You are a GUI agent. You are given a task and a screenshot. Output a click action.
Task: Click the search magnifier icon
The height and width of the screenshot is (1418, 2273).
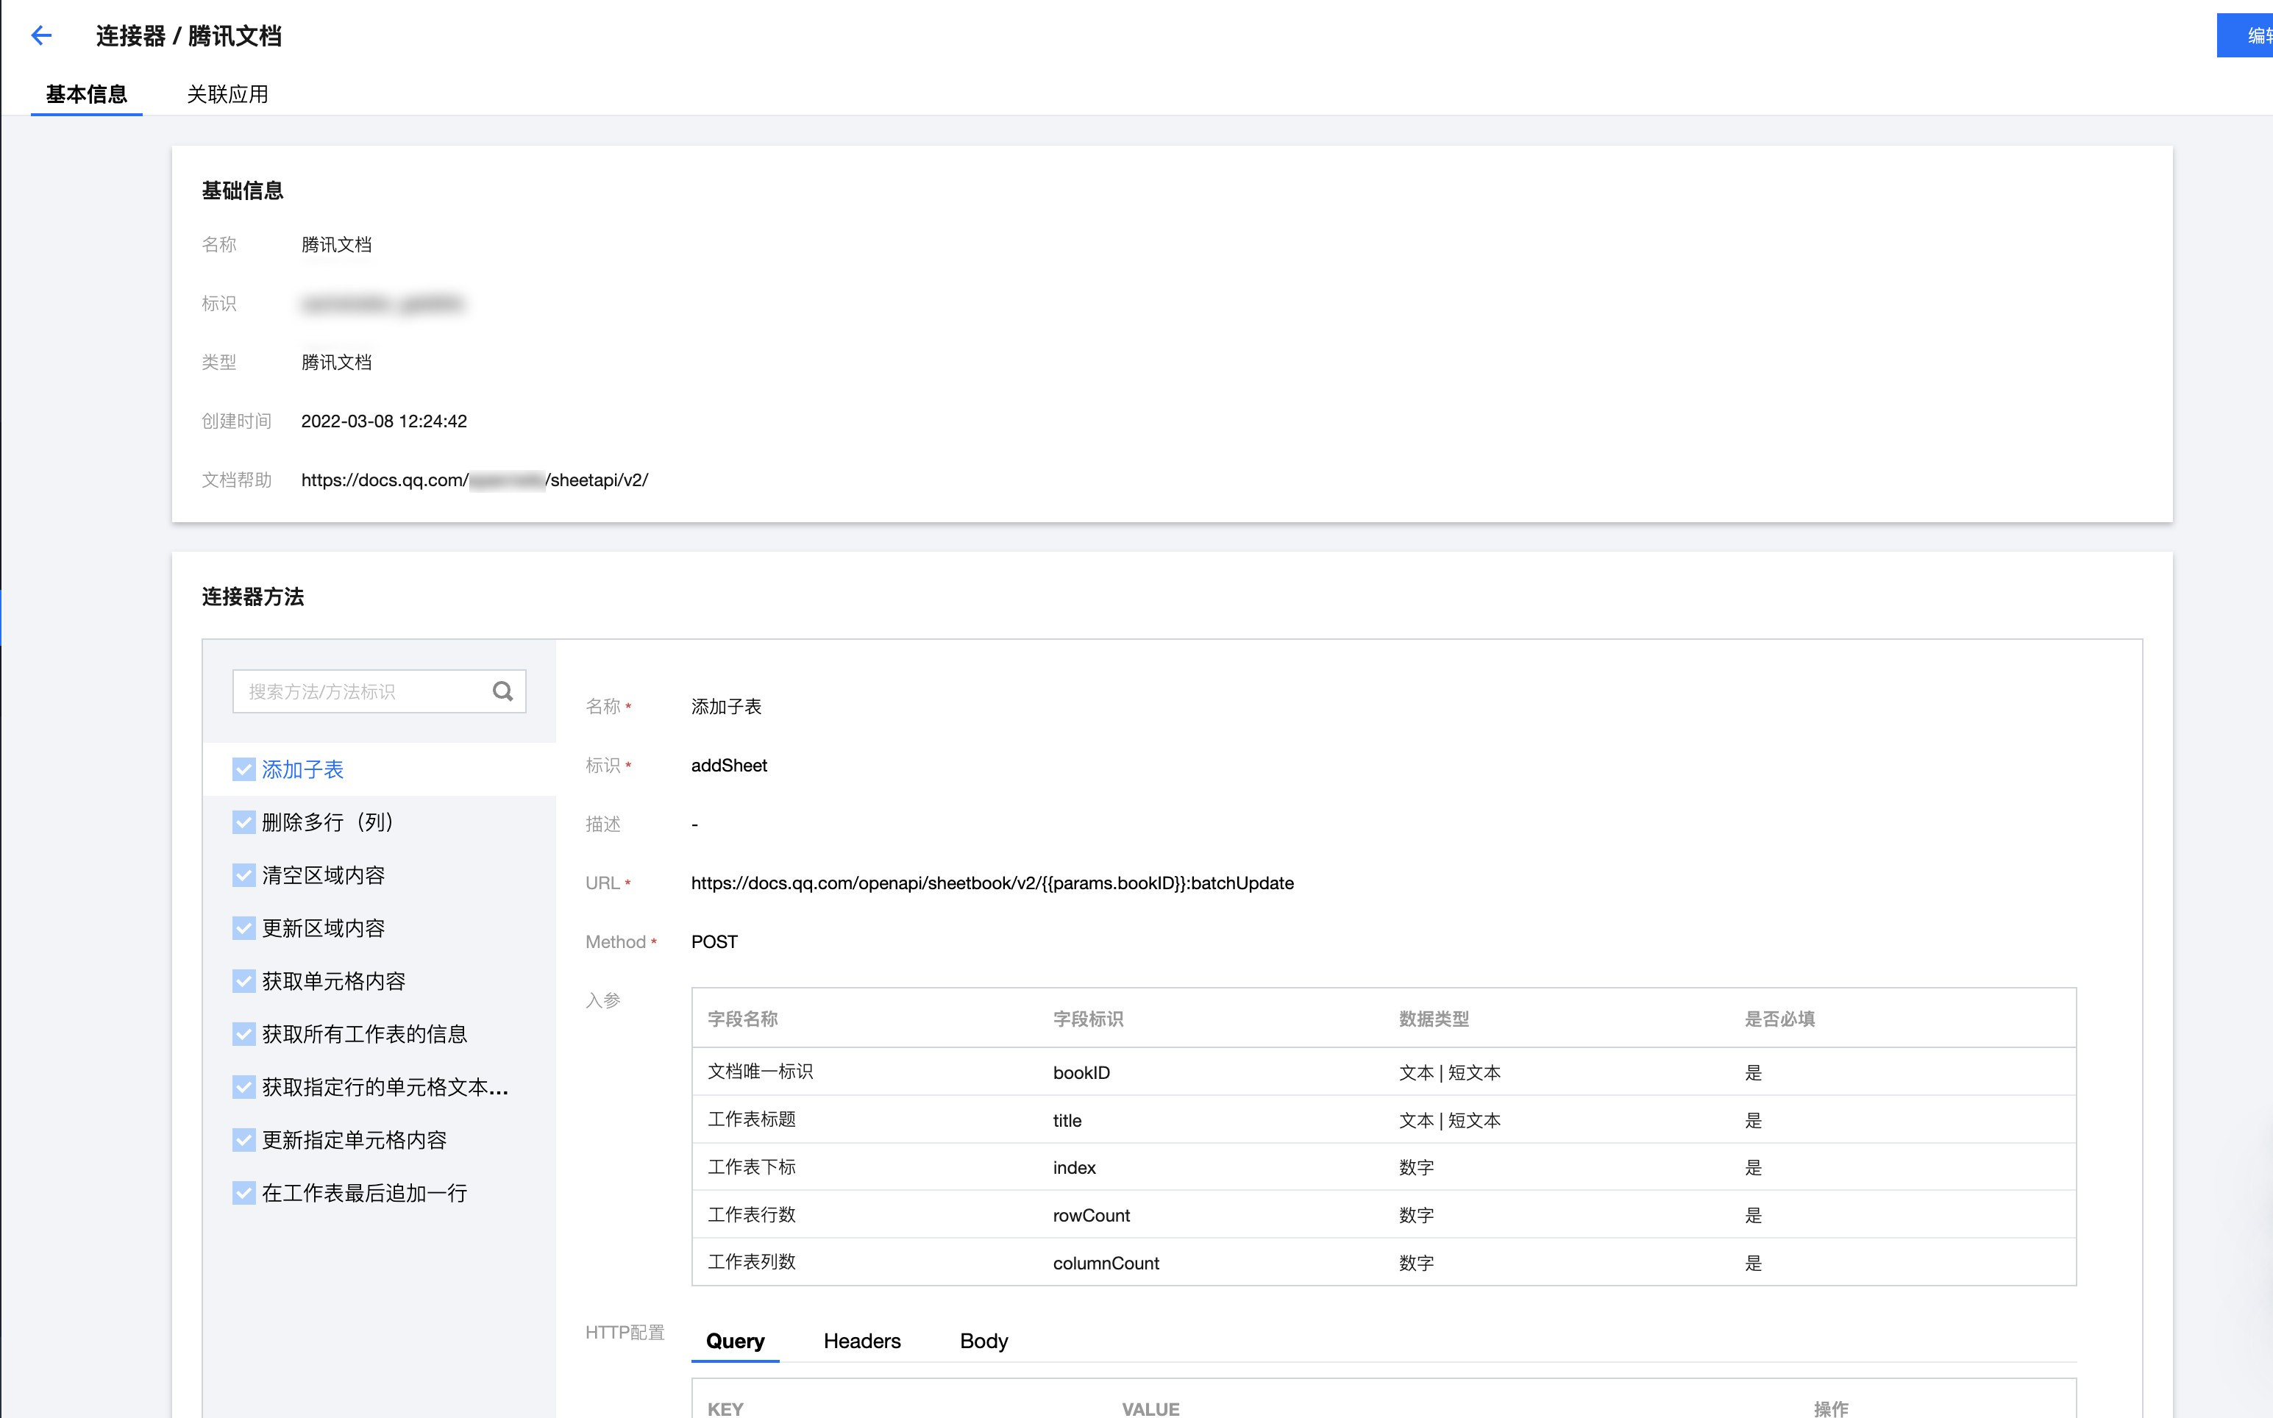click(502, 691)
